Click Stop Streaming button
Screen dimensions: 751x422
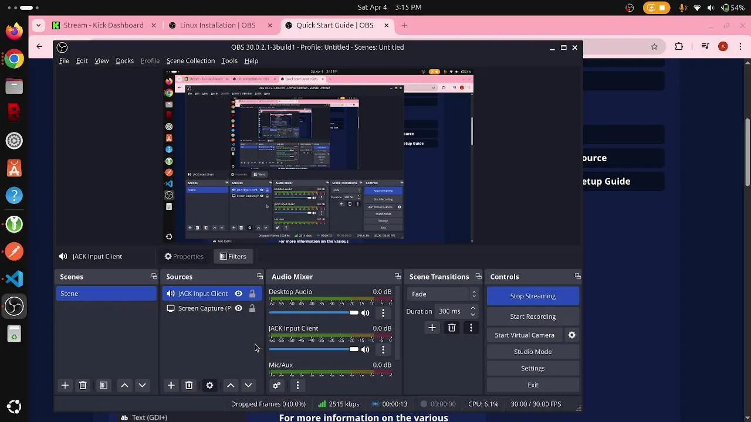point(533,296)
